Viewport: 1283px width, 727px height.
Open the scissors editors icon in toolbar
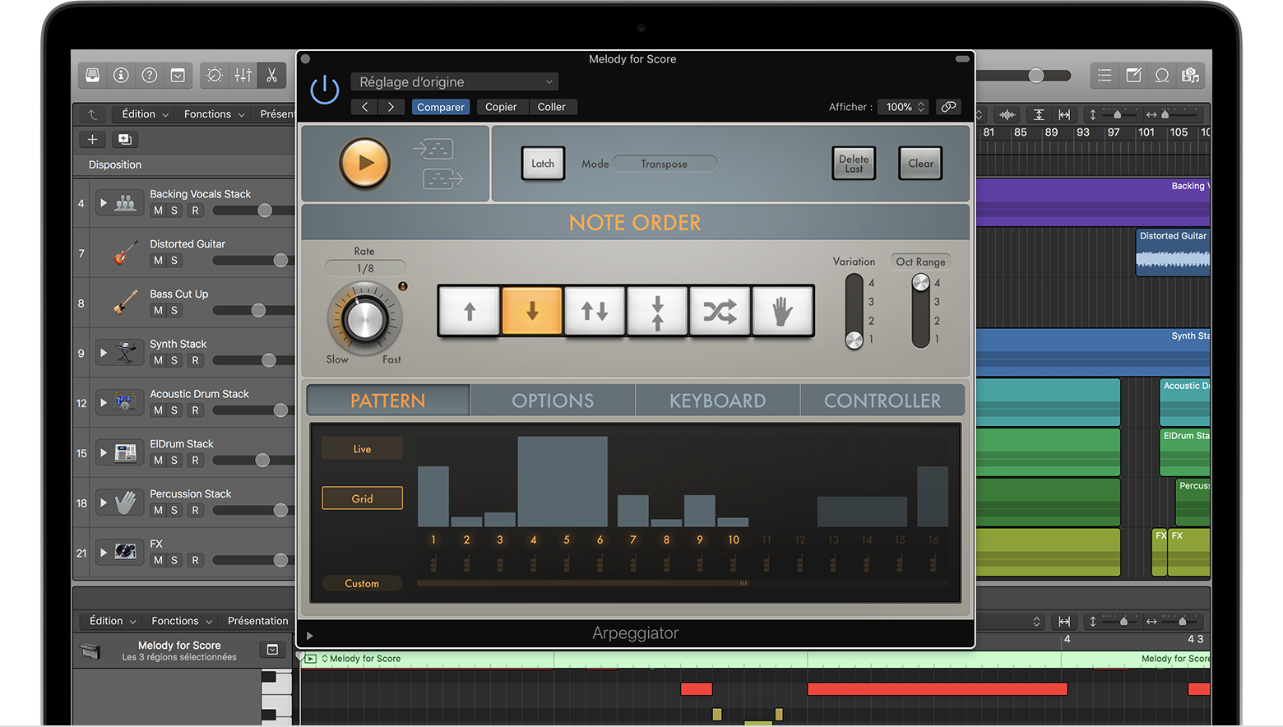pyautogui.click(x=271, y=76)
